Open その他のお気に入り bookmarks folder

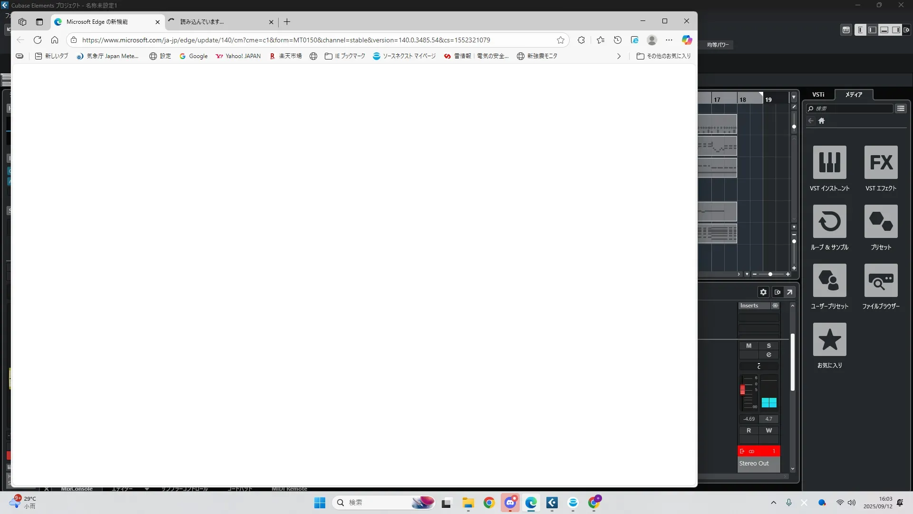[x=663, y=56]
